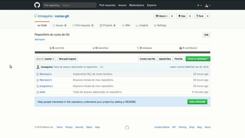Viewport: 245px width, 138px height.
Task: Open Marketplace in the top navigation
Action: 137,5
